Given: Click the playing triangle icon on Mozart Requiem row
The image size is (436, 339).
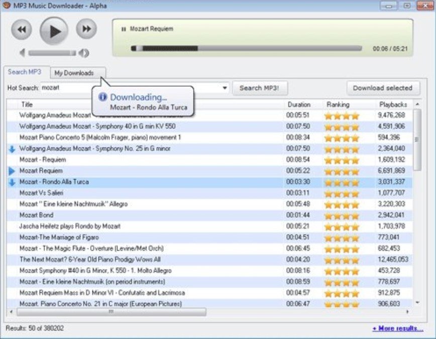Looking at the screenshot, I should tap(12, 171).
